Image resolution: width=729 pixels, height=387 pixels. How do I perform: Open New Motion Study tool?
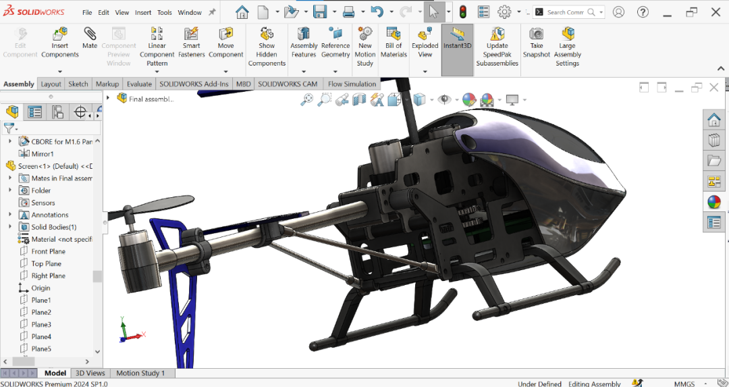pyautogui.click(x=365, y=47)
